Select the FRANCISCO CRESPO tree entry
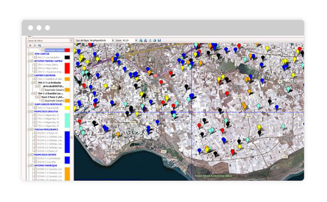327x202 pixels. coord(45,154)
